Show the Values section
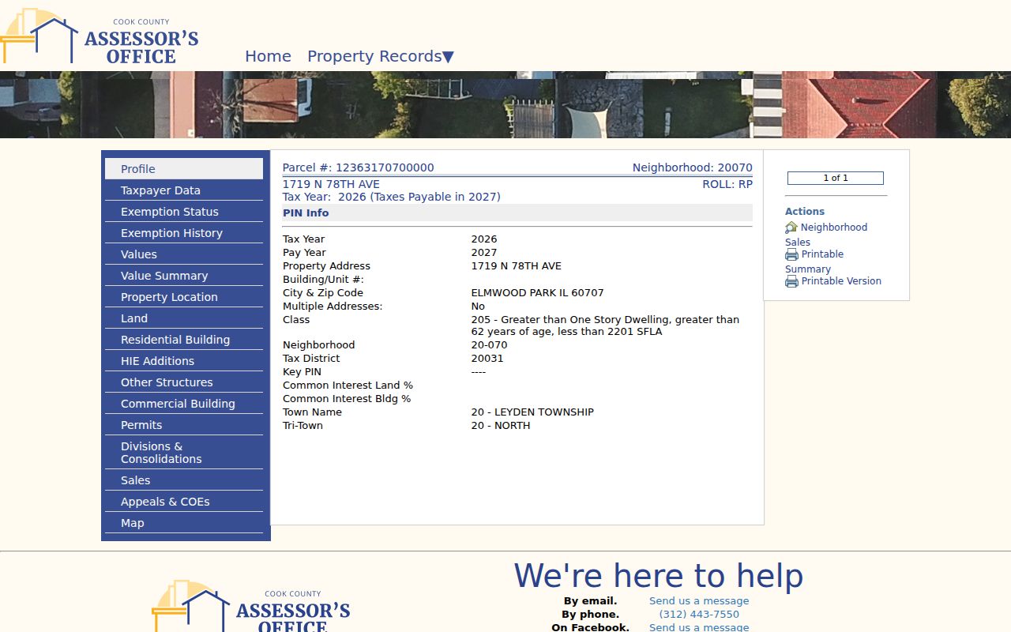This screenshot has width=1011, height=632. 184,254
